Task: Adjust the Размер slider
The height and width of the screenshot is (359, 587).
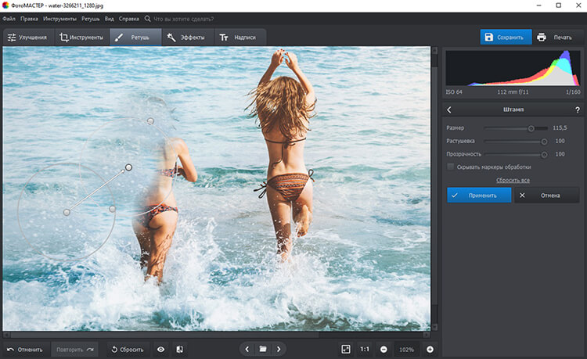Action: pyautogui.click(x=516, y=128)
